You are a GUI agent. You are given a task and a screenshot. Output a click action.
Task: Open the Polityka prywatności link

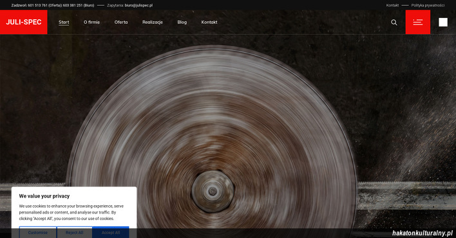pos(428,5)
